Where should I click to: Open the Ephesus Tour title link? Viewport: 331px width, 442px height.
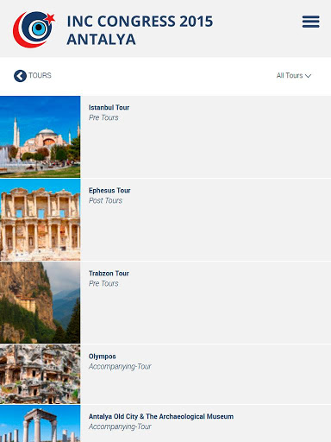(x=109, y=191)
